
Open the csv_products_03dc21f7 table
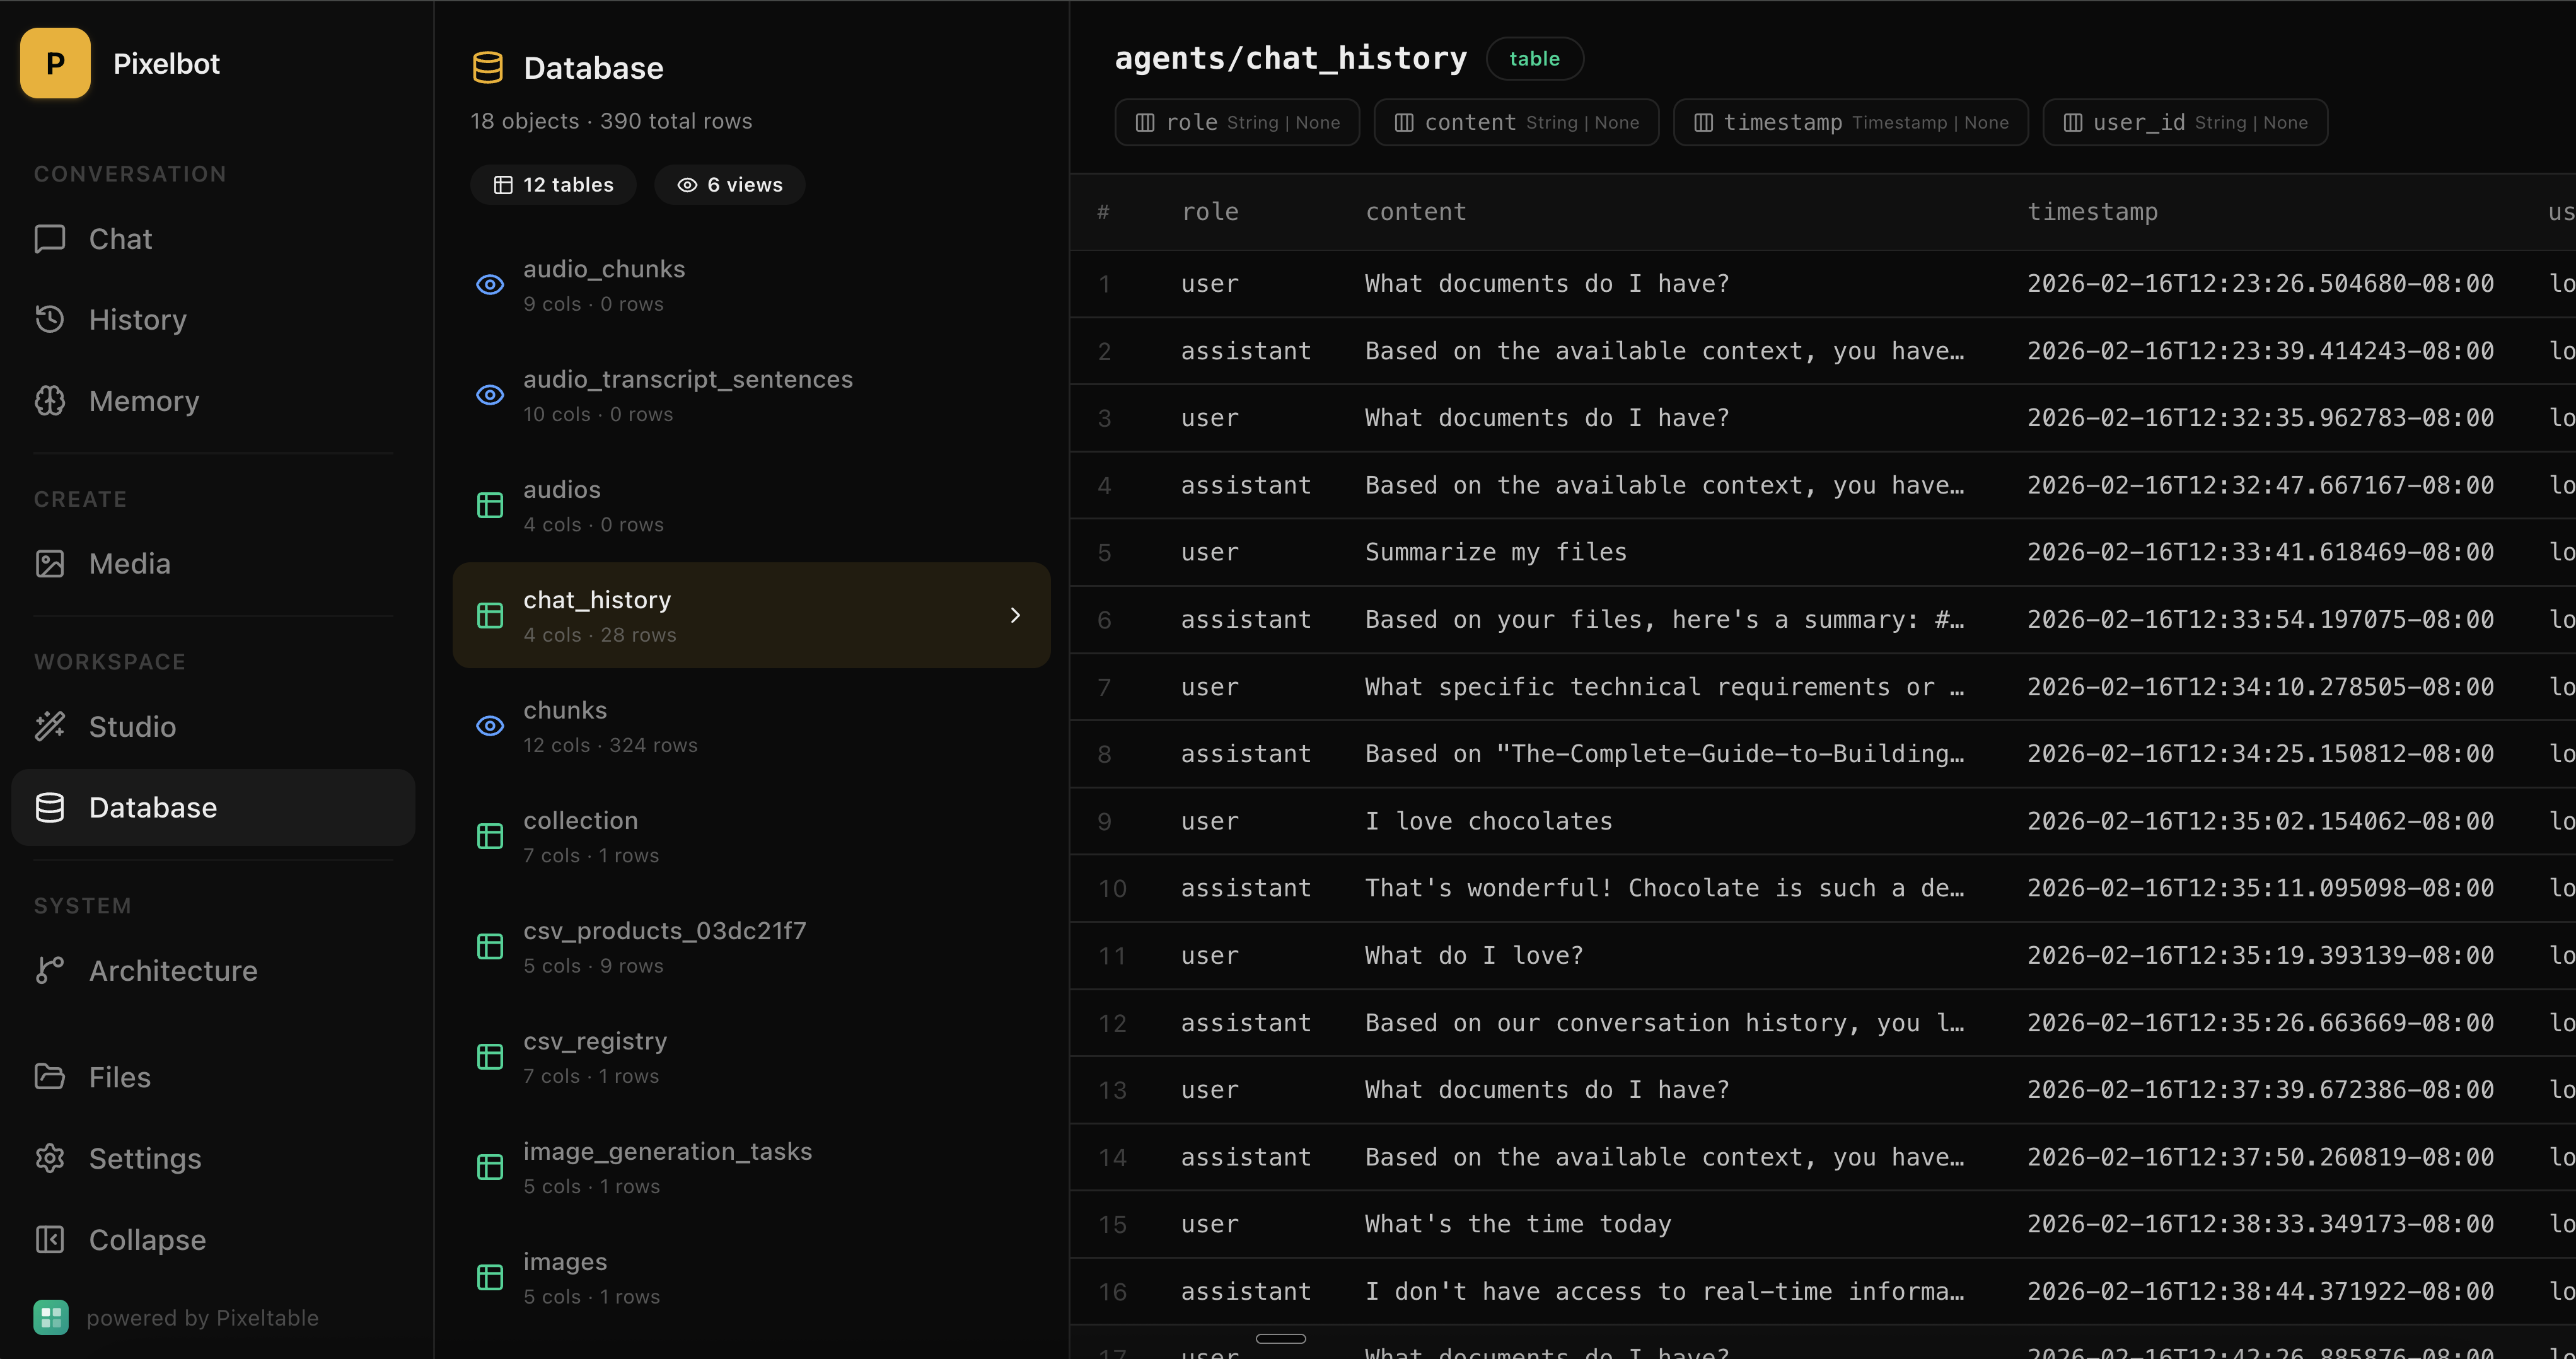click(751, 946)
